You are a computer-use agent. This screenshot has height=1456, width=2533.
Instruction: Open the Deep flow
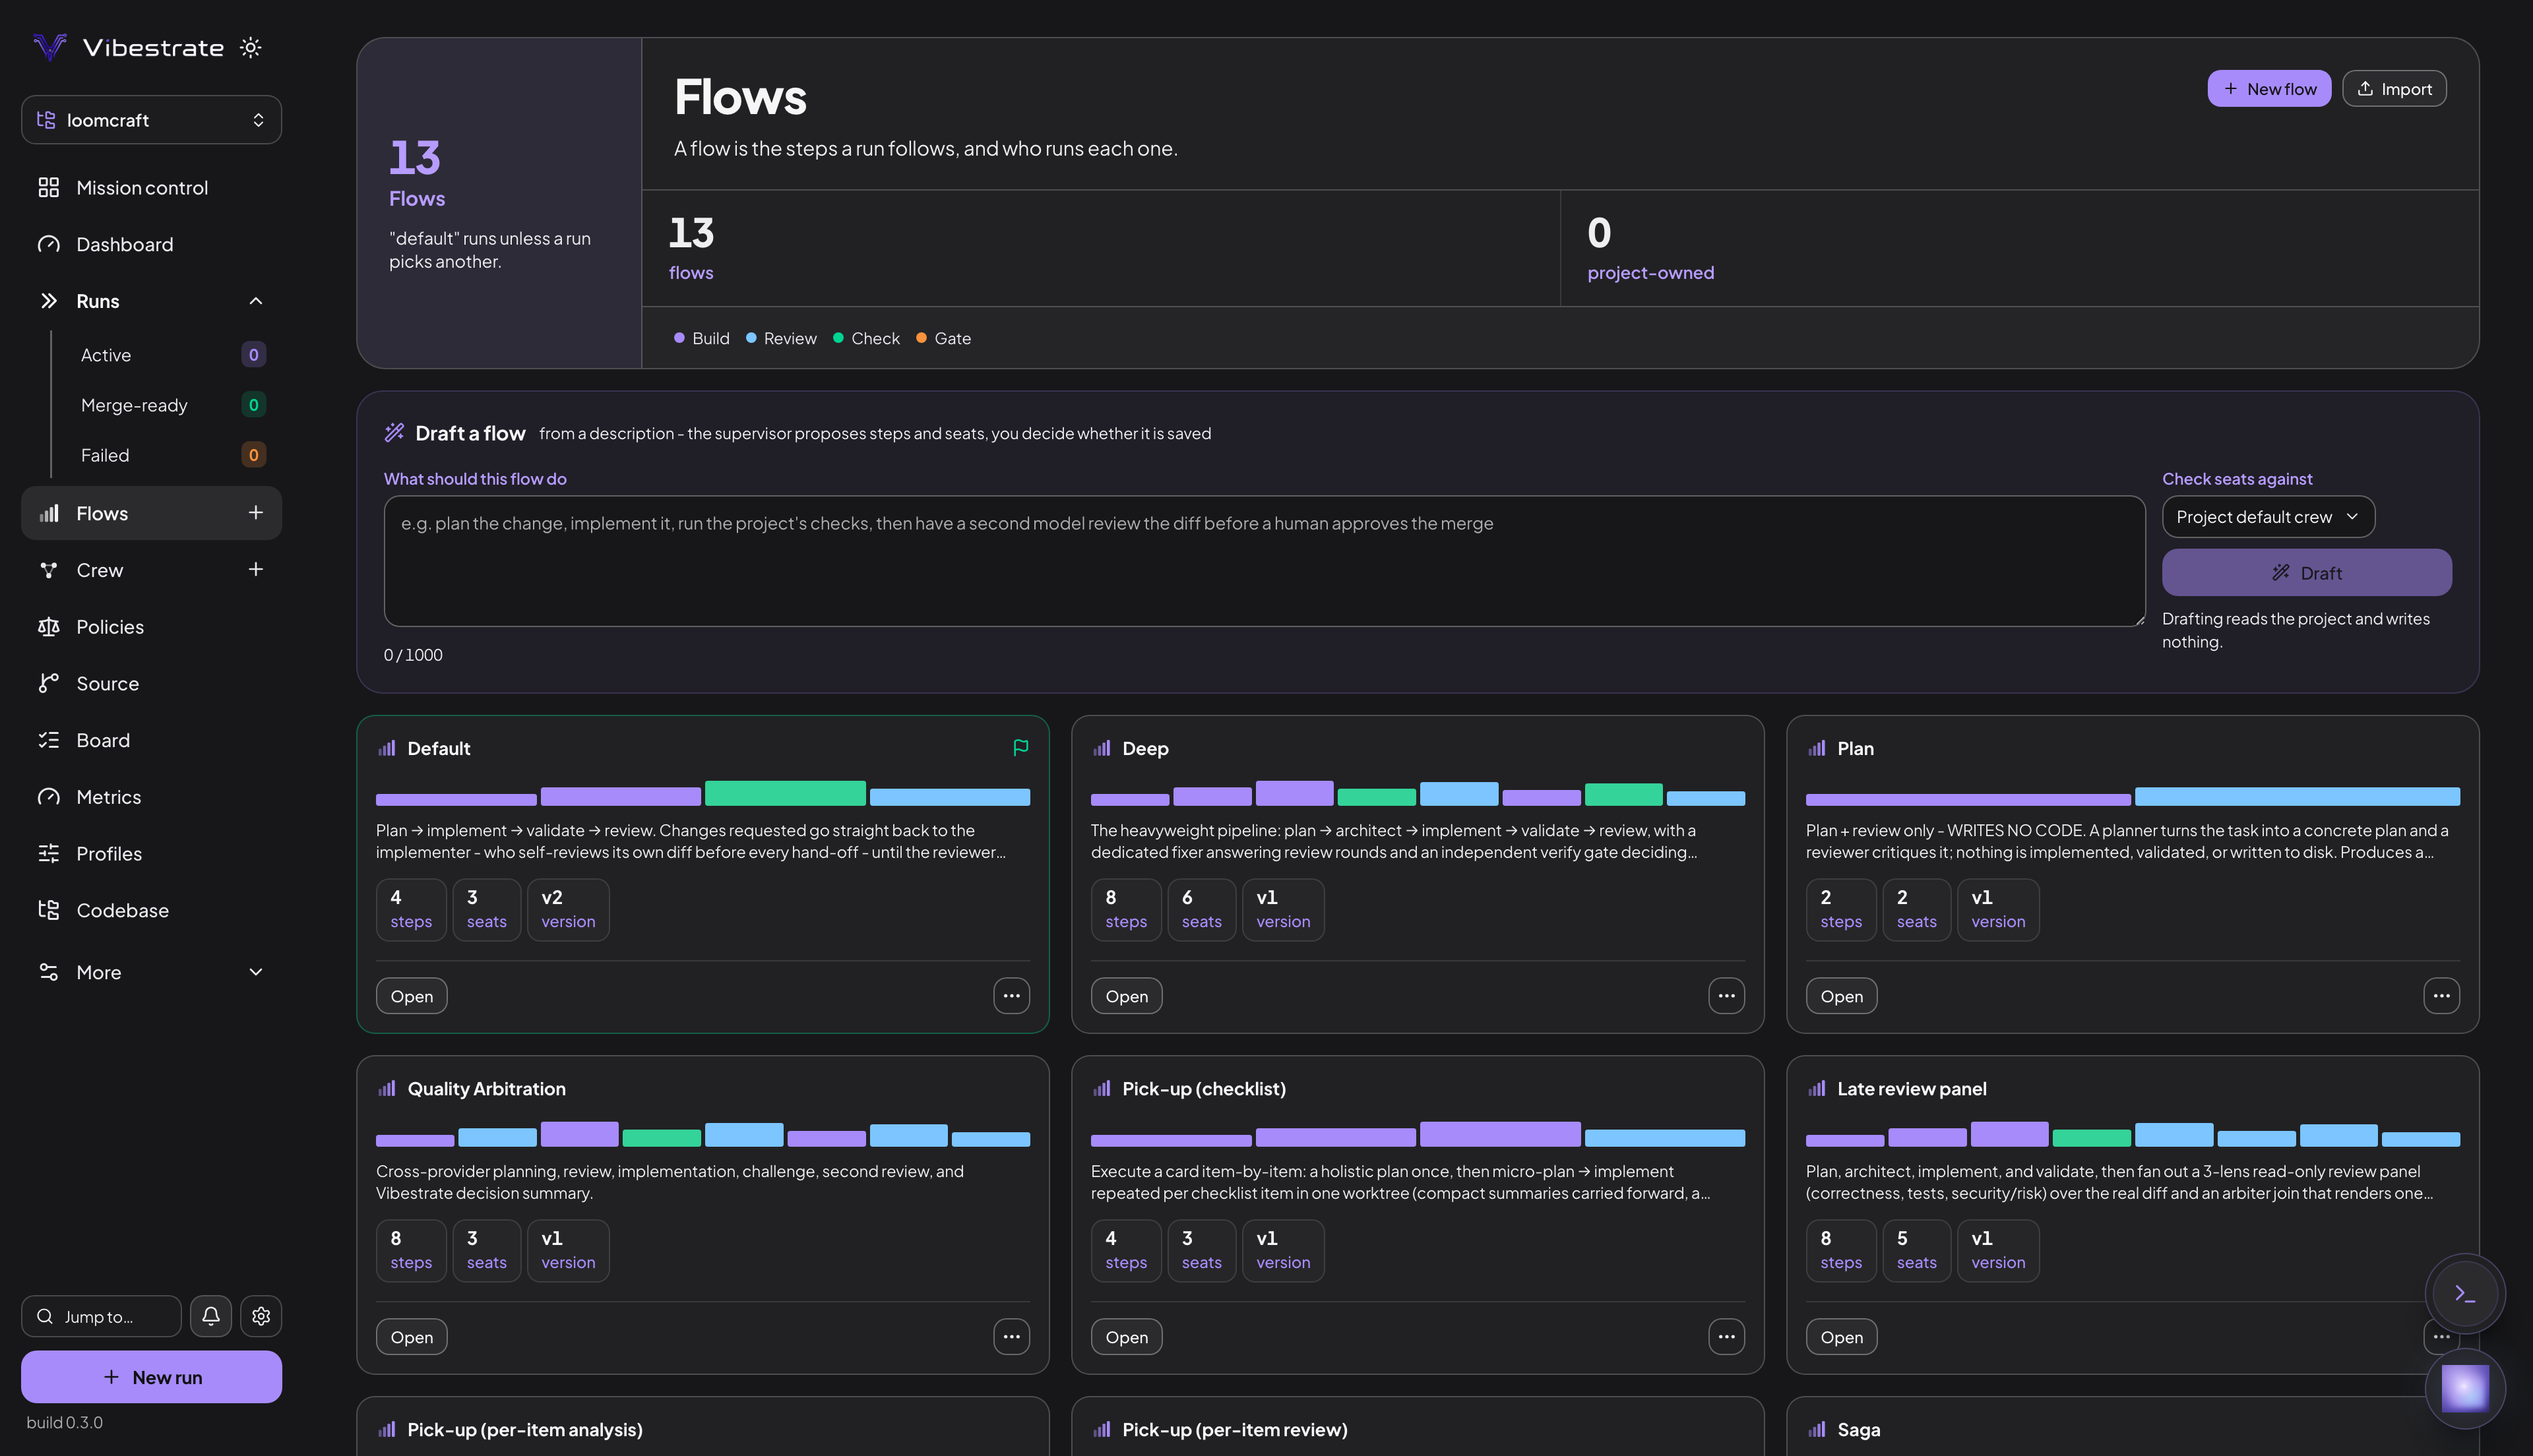1126,996
